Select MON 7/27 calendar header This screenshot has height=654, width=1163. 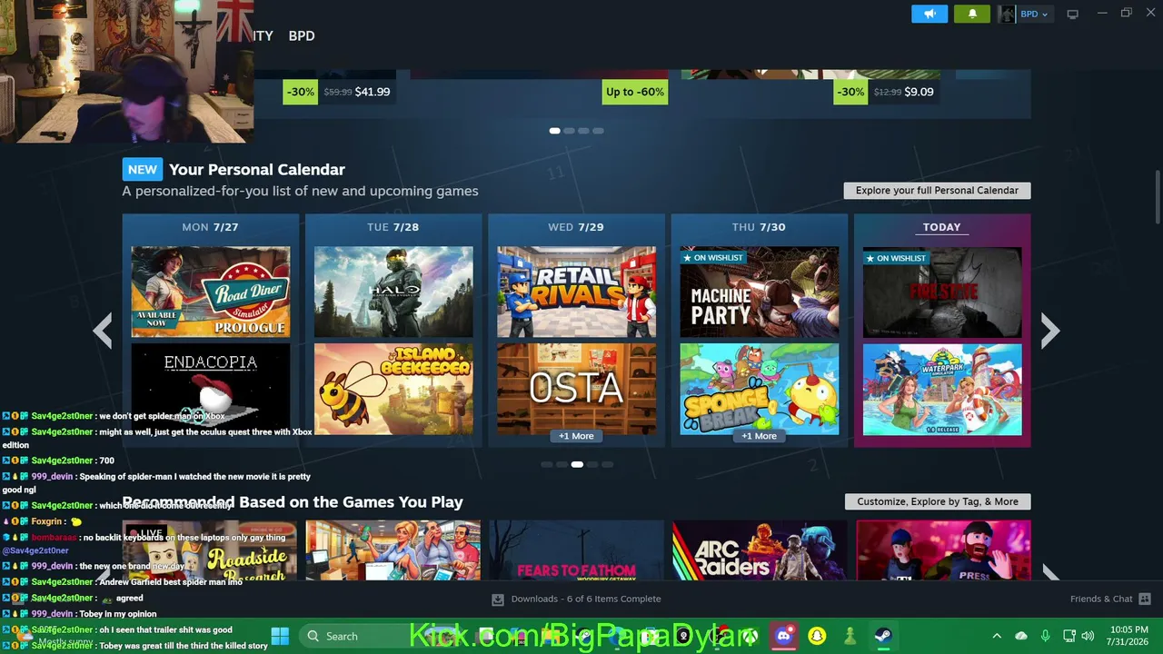point(210,227)
